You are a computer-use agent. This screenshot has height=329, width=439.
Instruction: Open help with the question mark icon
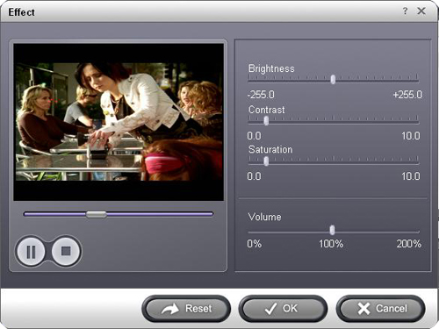[x=405, y=11]
